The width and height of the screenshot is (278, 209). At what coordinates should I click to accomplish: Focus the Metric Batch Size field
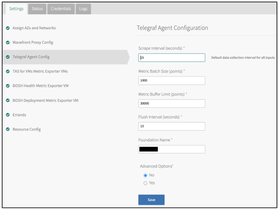pyautogui.click(x=172, y=81)
